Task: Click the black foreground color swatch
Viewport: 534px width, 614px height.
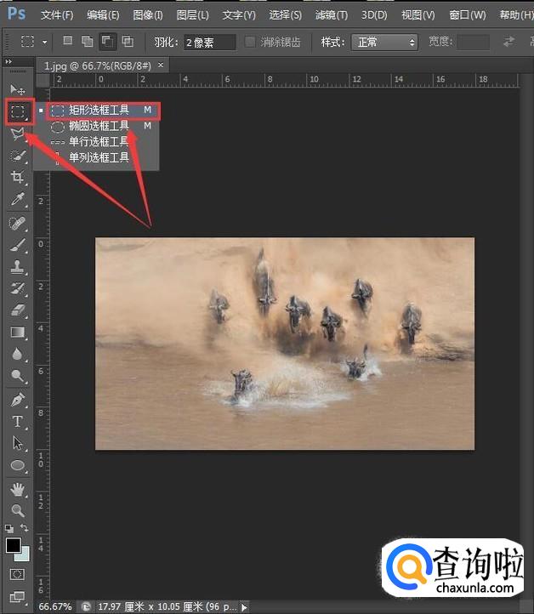Action: point(13,544)
